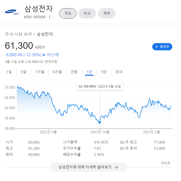Click the 면책조항 disclaimer link

[x=51, y=62]
